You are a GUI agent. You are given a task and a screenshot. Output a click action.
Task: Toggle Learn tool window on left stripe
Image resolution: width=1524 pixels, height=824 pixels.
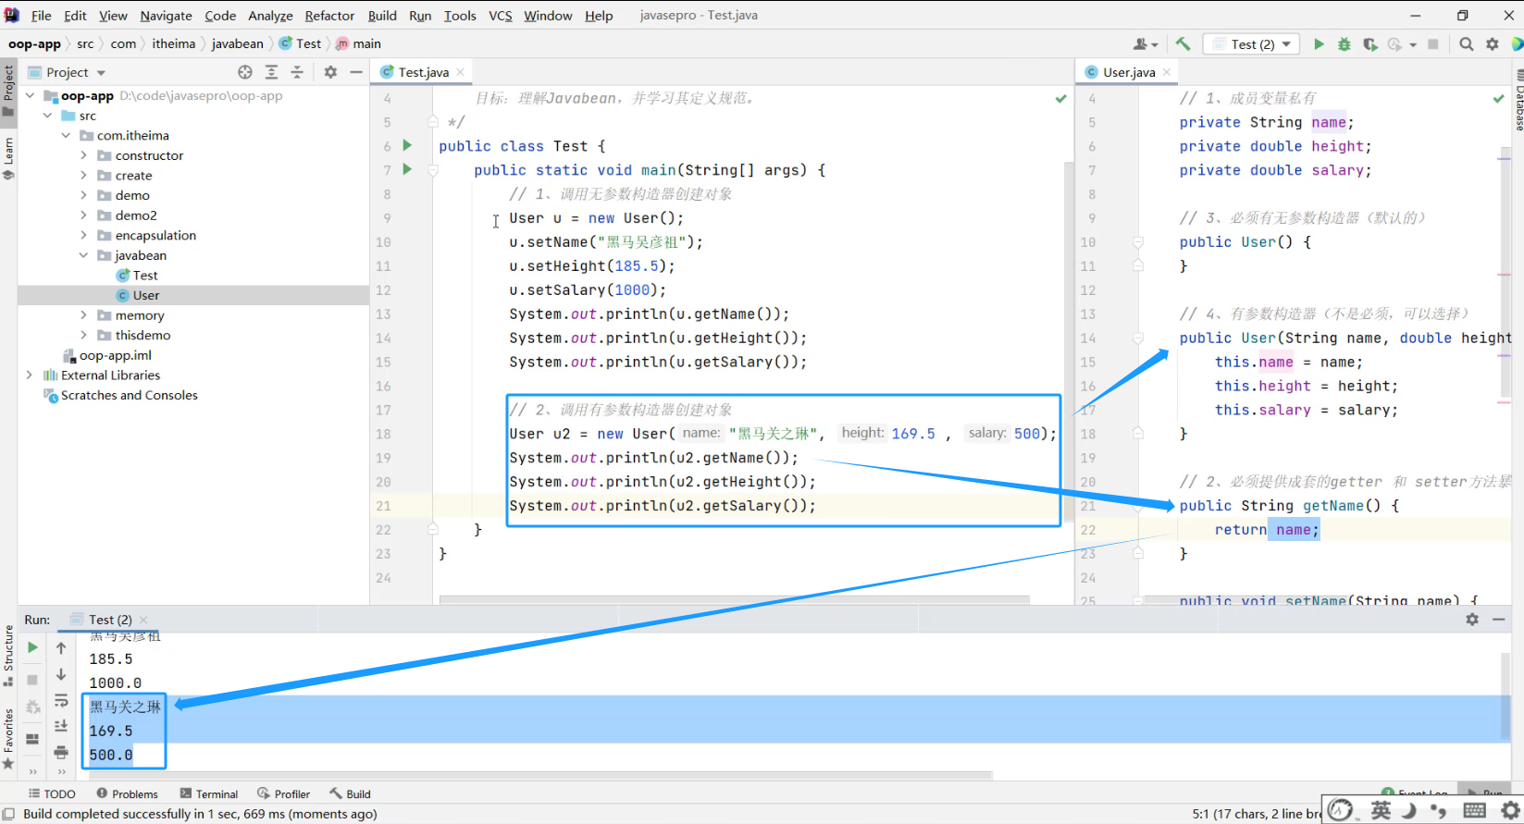8,157
